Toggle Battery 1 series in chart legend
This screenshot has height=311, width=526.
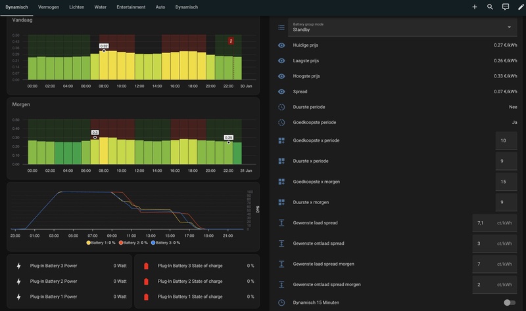(101, 243)
